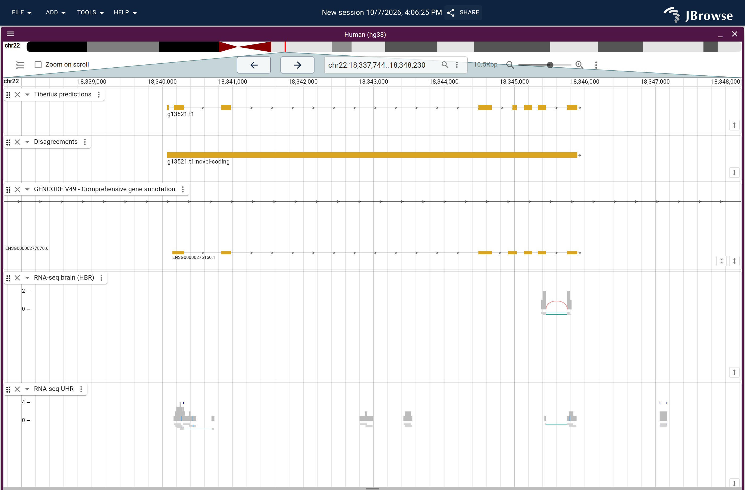The image size is (745, 490).
Task: Collapse the RNA-seq UHR track arrow
Action: [x=27, y=389]
